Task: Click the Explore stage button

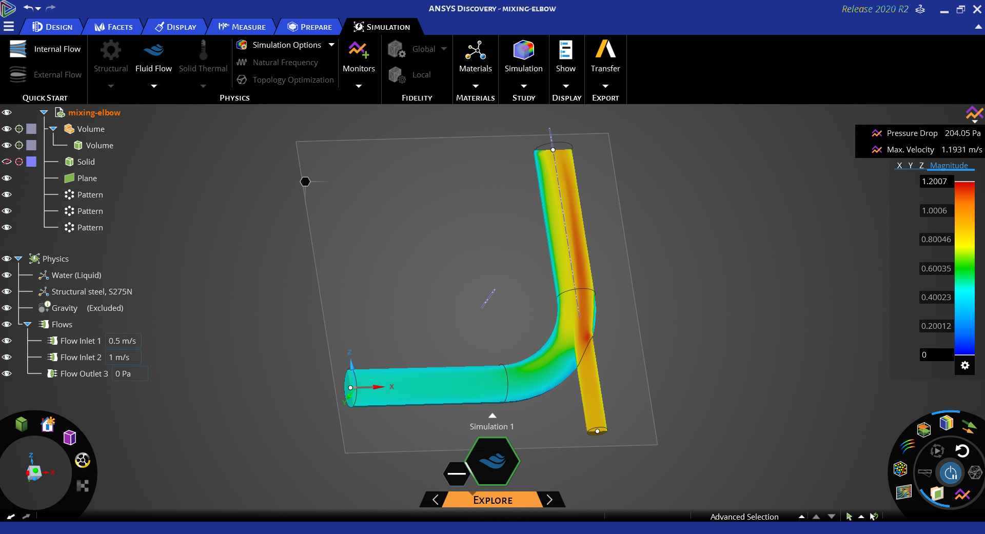Action: (x=493, y=500)
